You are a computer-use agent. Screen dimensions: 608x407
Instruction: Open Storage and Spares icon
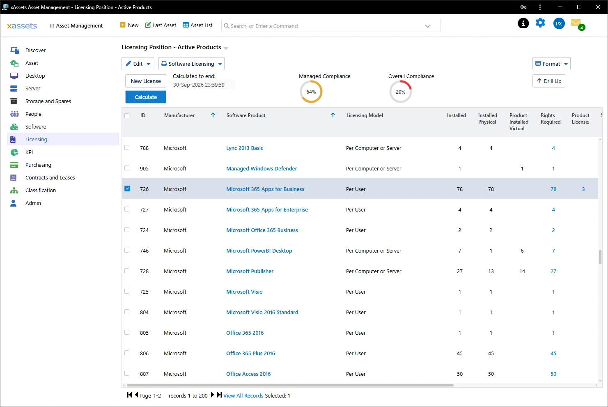pyautogui.click(x=14, y=101)
